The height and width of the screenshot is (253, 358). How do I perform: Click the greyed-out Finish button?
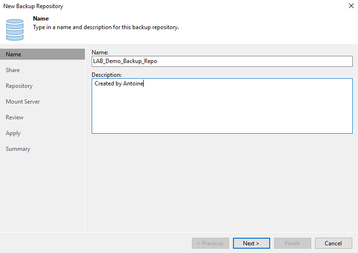293,243
